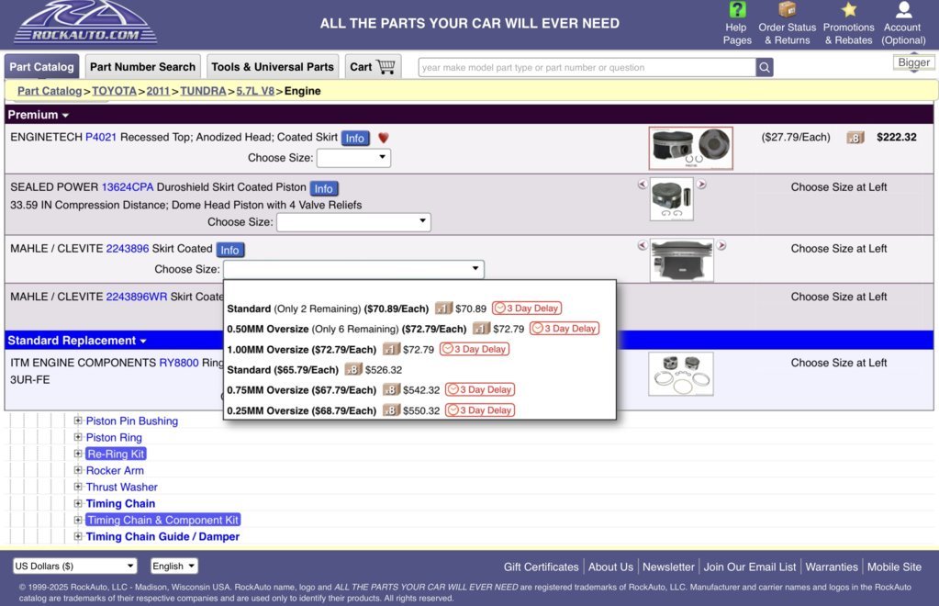
Task: Open Order Status & Returns box icon
Action: pos(787,9)
